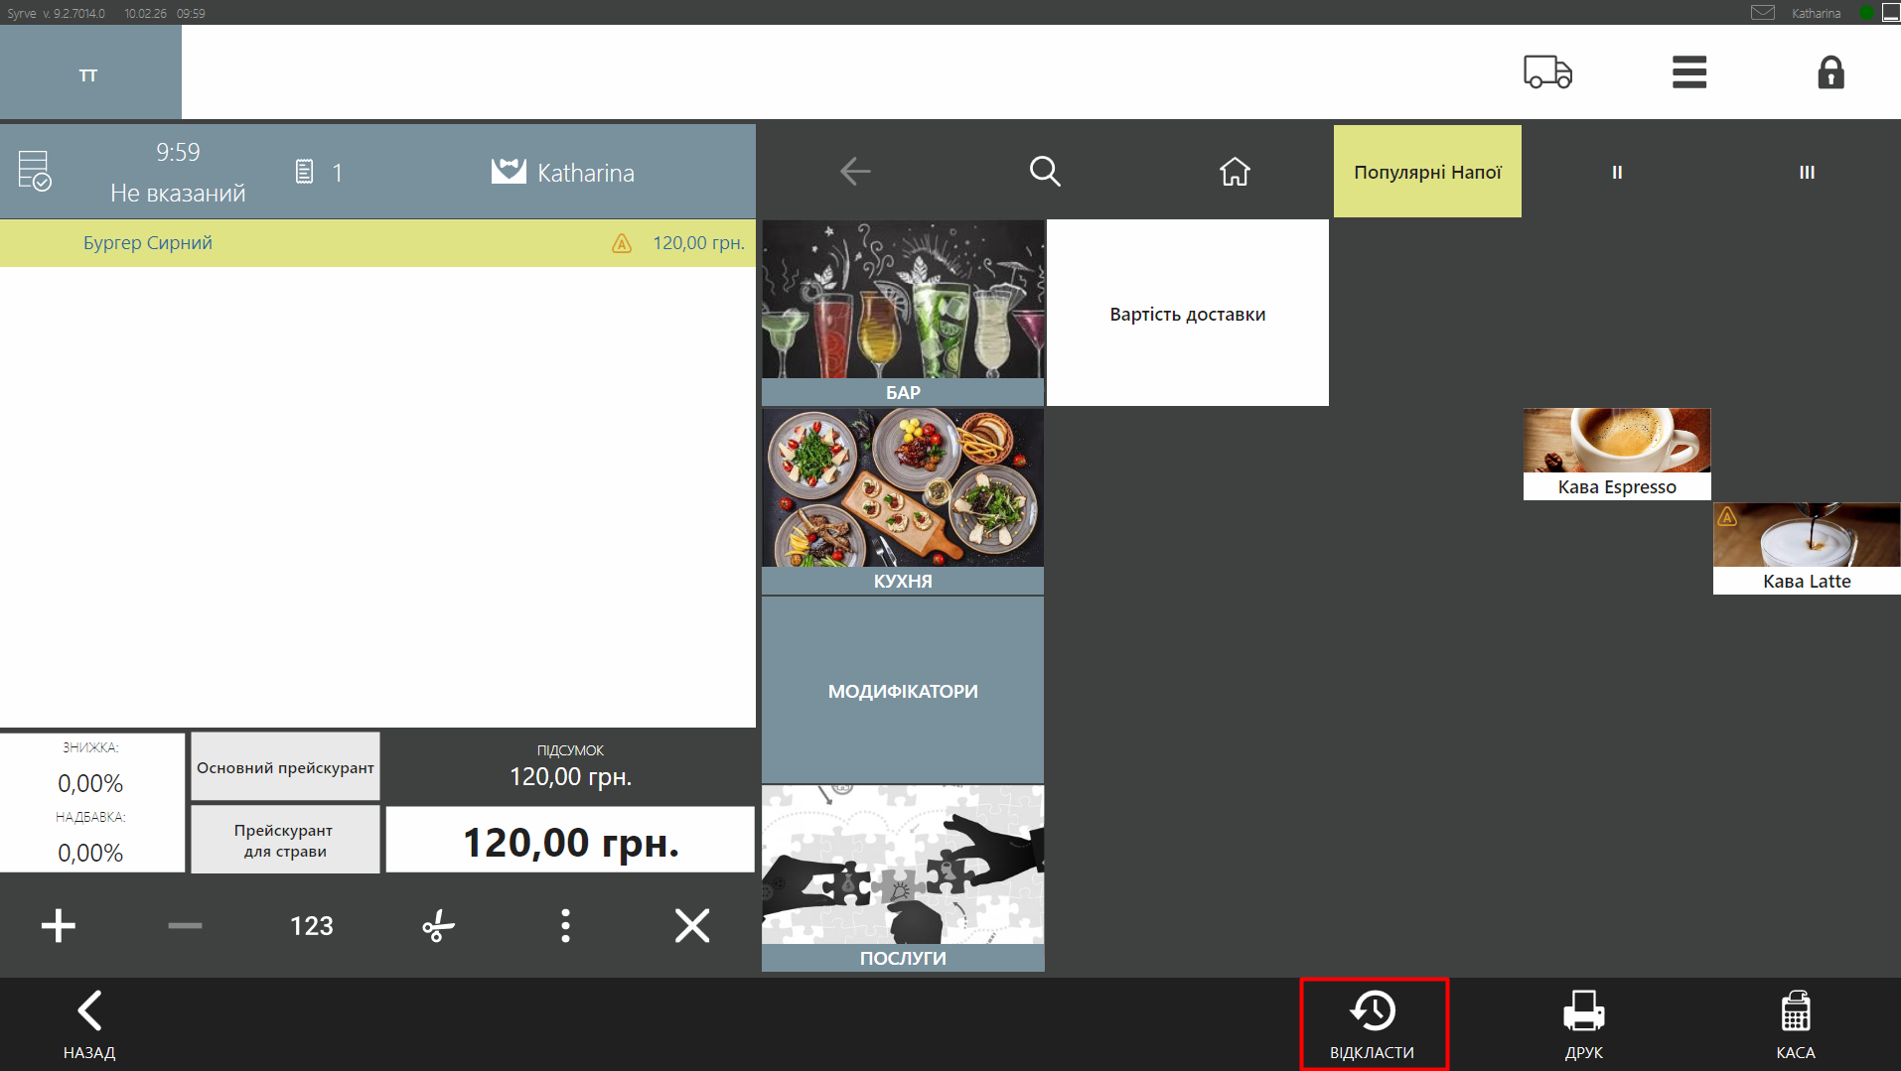Image resolution: width=1901 pixels, height=1071 pixels.
Task: Go back with НАЗАД button
Action: pos(89,1024)
